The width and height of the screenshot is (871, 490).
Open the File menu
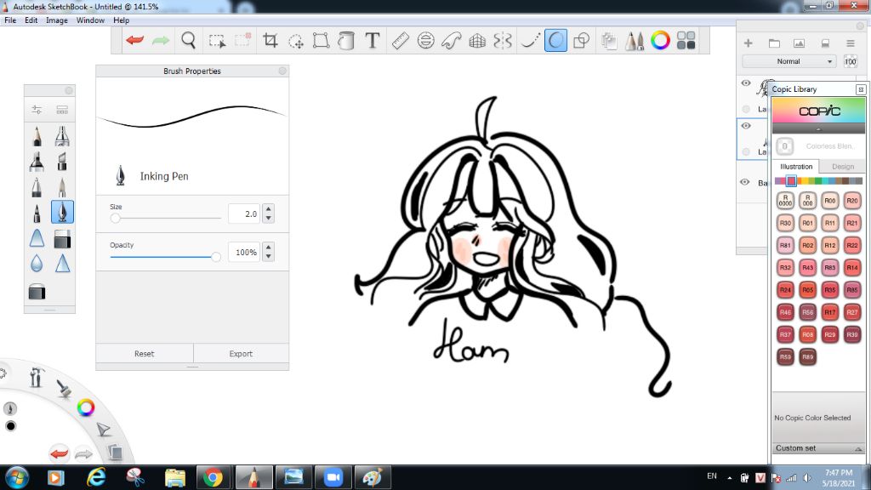pos(10,20)
